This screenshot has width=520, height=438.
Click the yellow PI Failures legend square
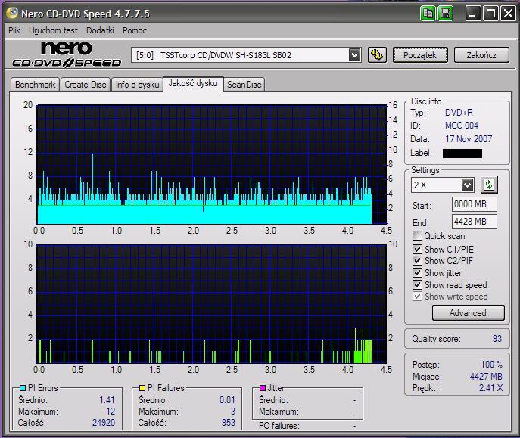coord(141,388)
